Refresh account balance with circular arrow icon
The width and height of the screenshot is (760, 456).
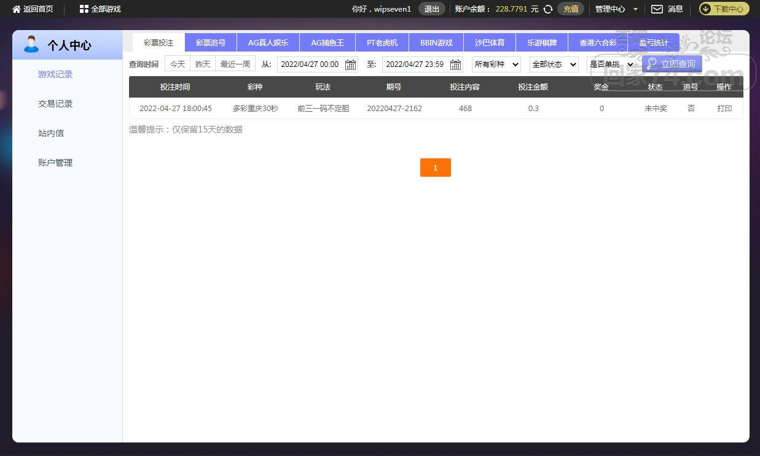pyautogui.click(x=548, y=9)
